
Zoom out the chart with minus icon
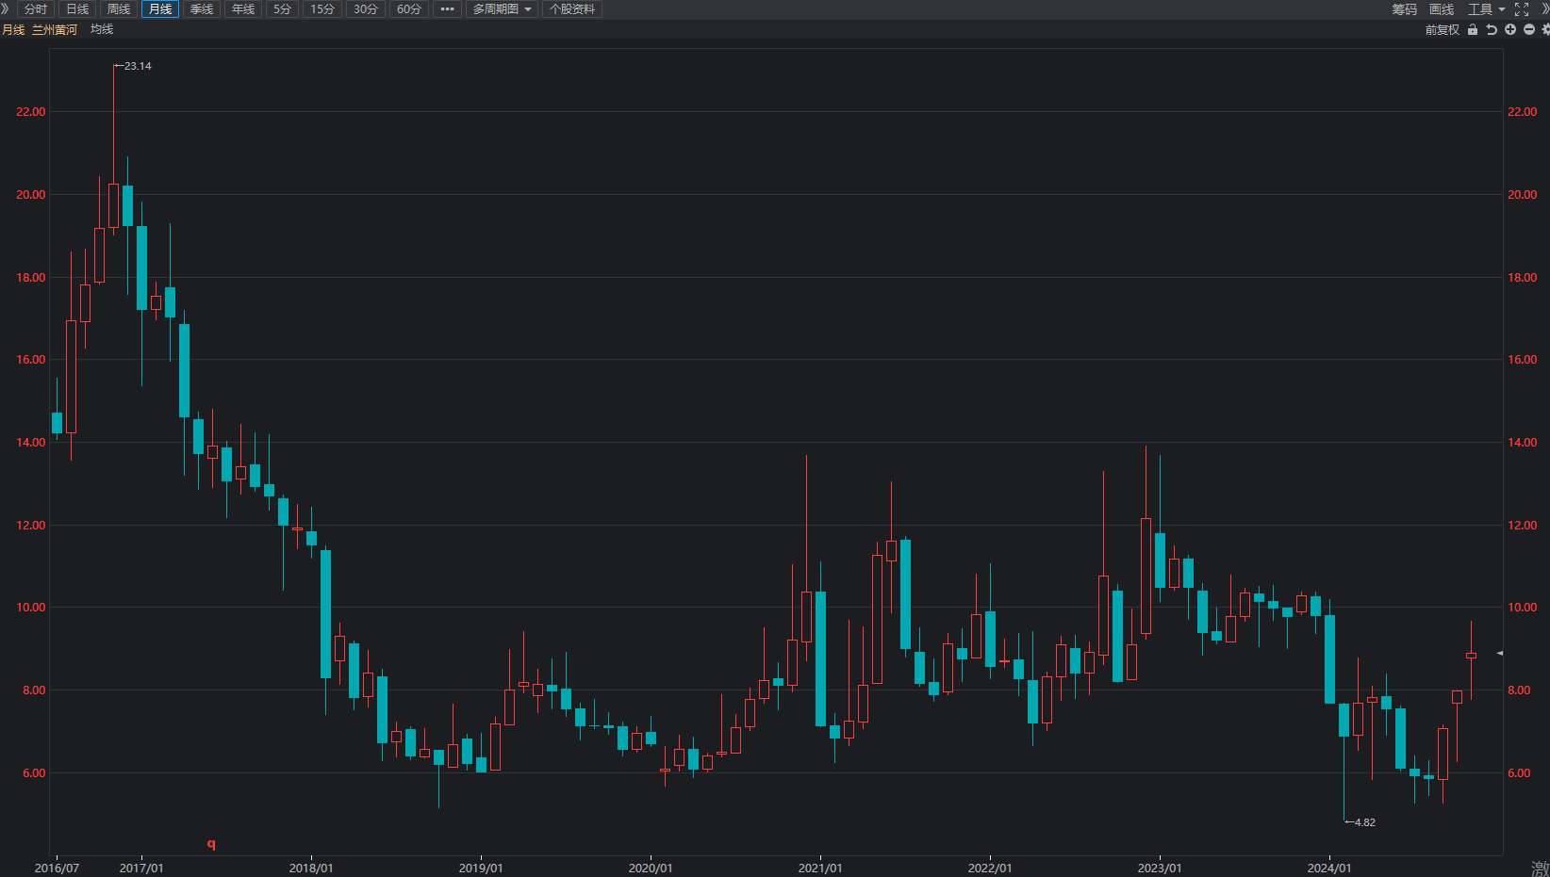[x=1529, y=30]
